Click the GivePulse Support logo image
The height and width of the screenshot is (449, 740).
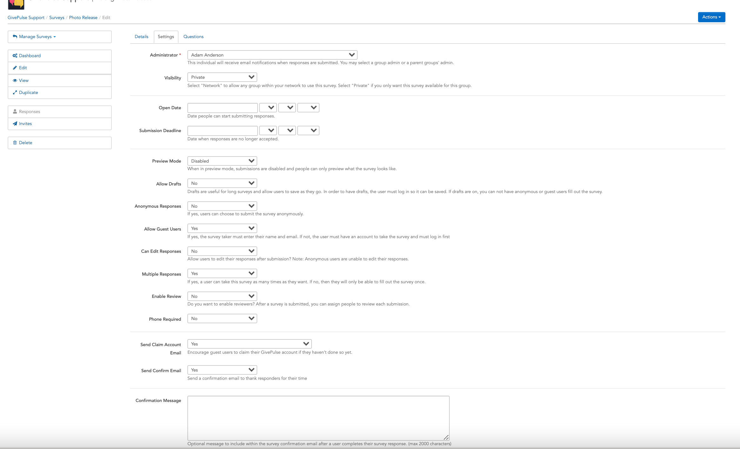pos(16,4)
